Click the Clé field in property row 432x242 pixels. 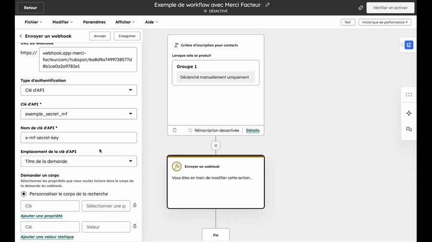[x=50, y=206]
